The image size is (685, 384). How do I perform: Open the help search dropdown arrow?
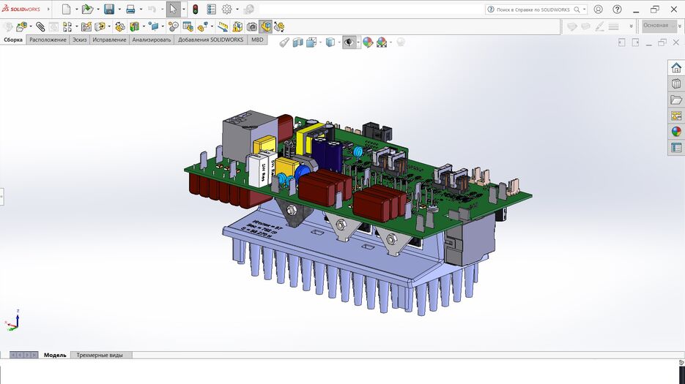pyautogui.click(x=585, y=10)
